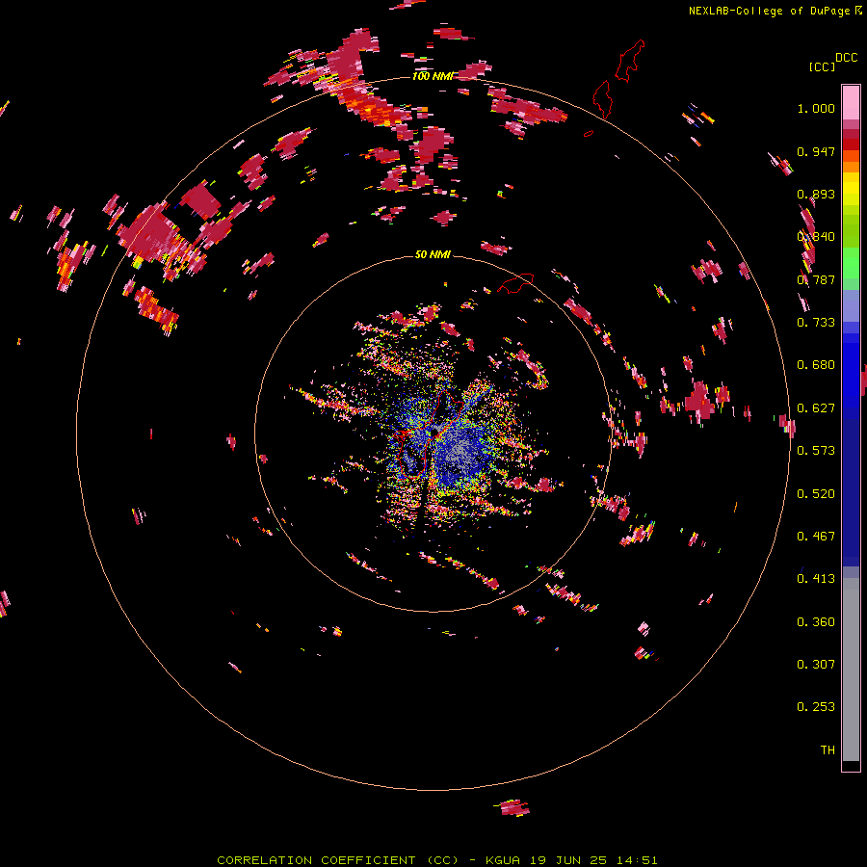867x867 pixels.
Task: Click the pink top segment of color bar
Action: click(851, 102)
